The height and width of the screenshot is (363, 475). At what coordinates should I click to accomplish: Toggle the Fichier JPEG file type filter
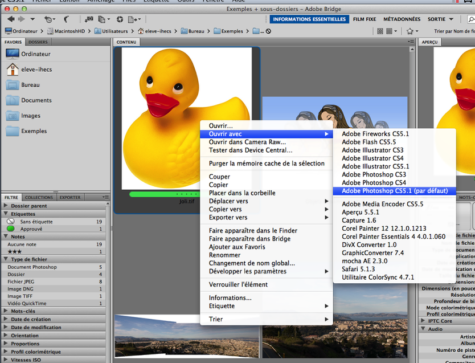pos(54,282)
